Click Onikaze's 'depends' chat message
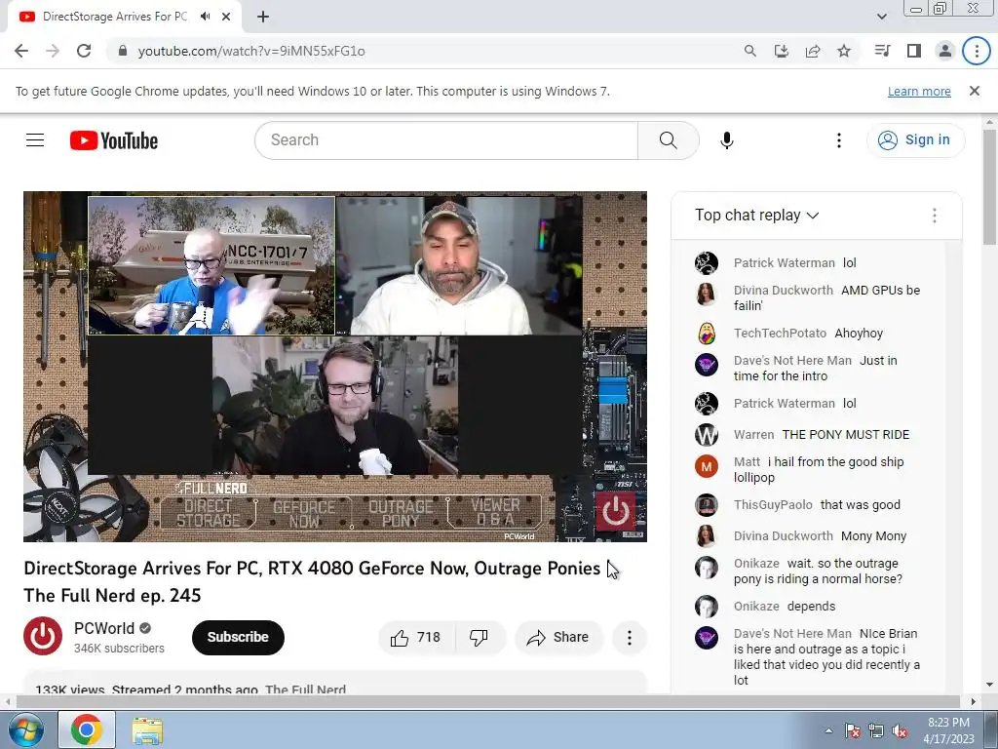Screen dimensions: 998x749 808,607
